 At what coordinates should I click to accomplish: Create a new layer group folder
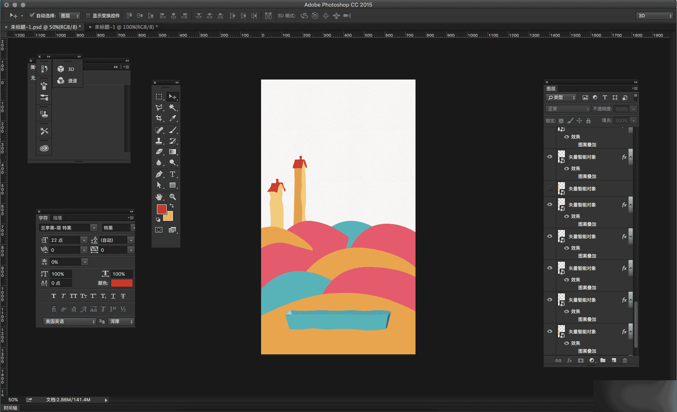(x=603, y=360)
